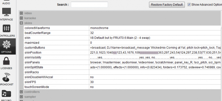Open the Broadcast antenna icon
The height and width of the screenshot is (101, 222).
(x=6, y=77)
